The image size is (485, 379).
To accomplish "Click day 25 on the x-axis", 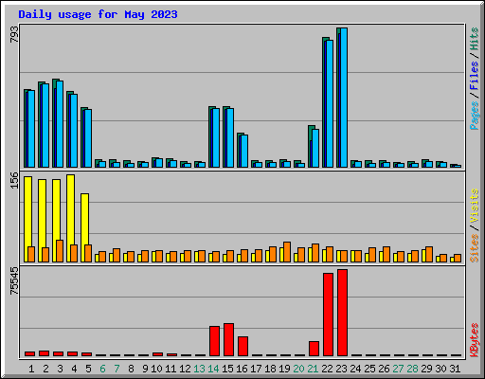I will pos(369,369).
